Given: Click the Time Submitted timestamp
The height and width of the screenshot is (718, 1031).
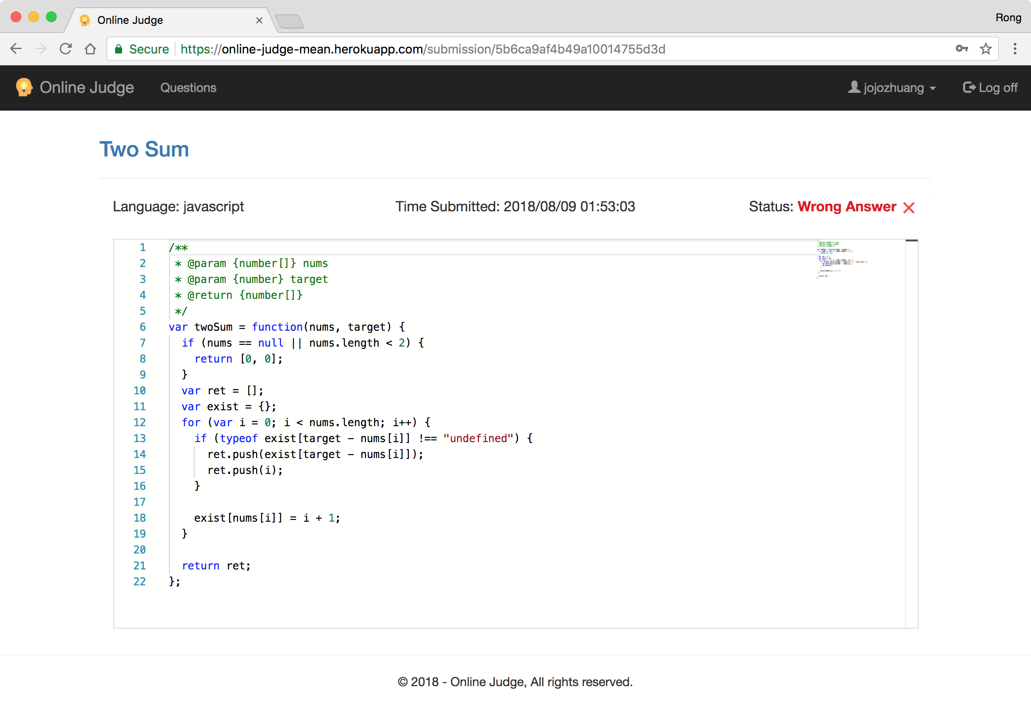Looking at the screenshot, I should [x=515, y=206].
